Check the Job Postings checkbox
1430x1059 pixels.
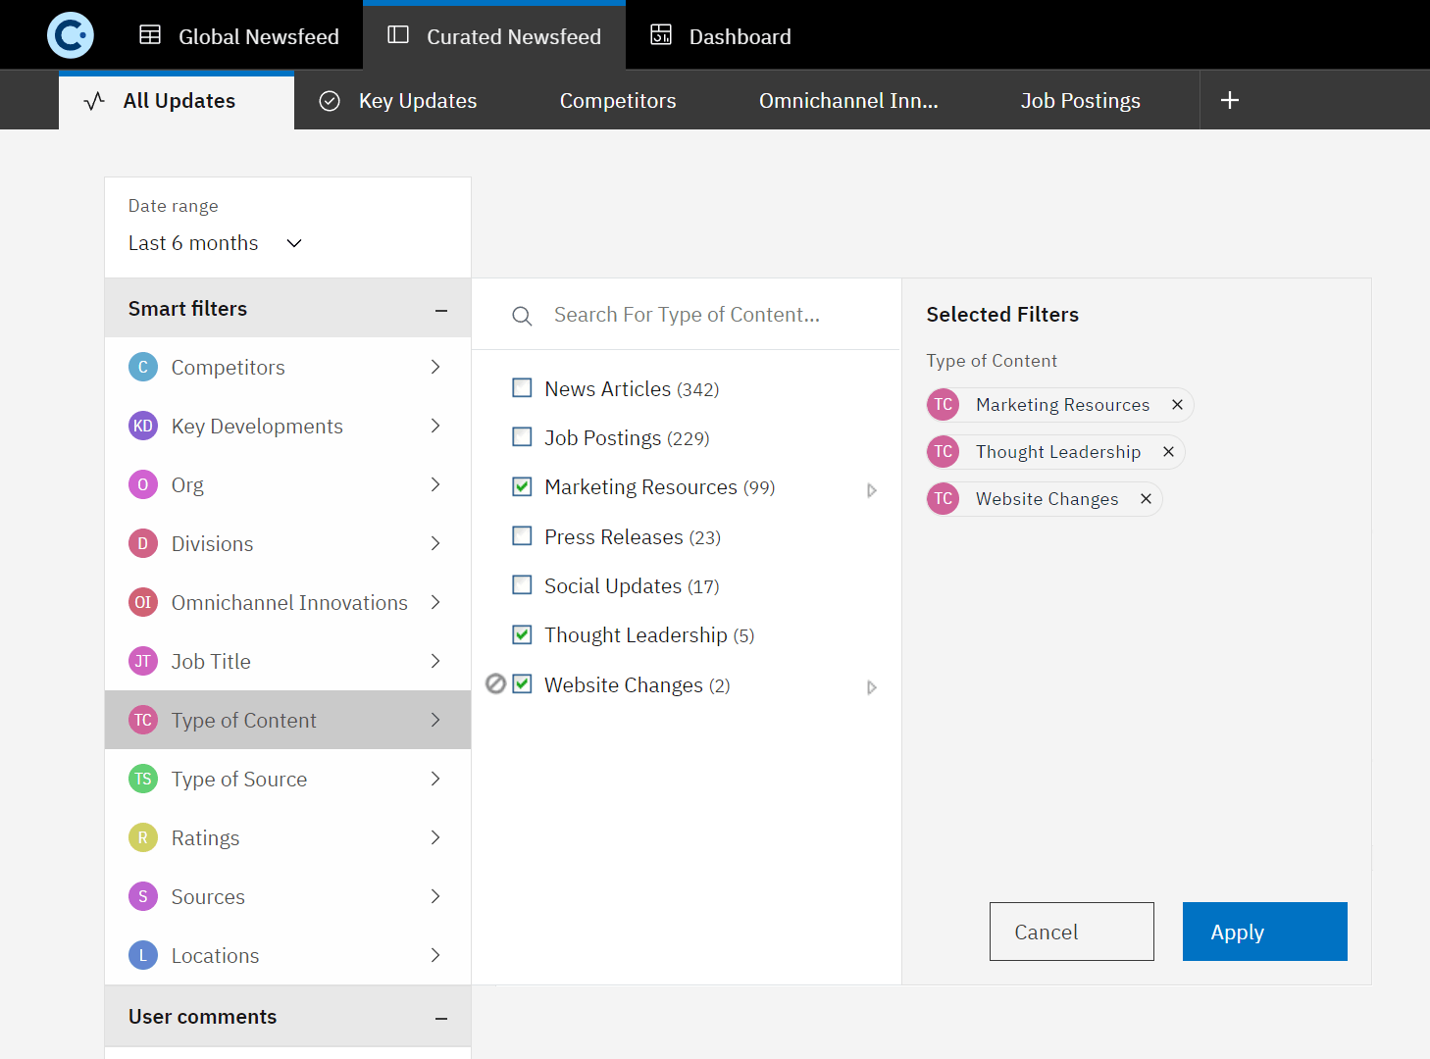point(523,437)
